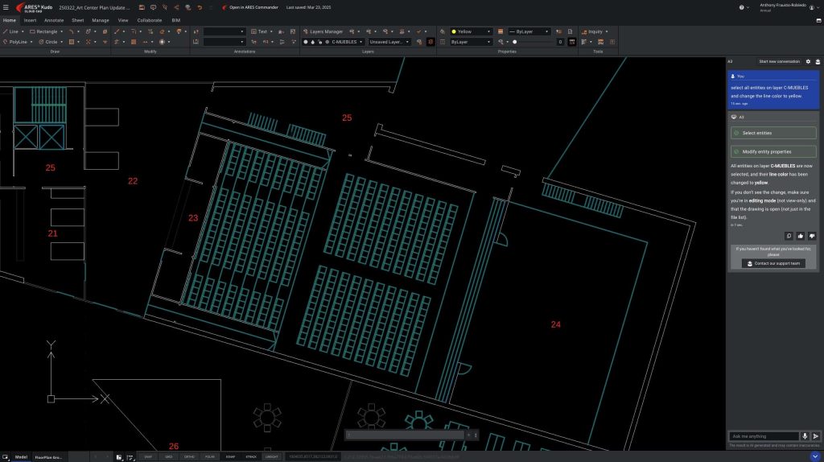
Task: Expand the Line tool dropdown arrow
Action: [22, 31]
